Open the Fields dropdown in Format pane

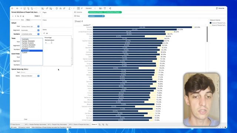coord(37,16)
